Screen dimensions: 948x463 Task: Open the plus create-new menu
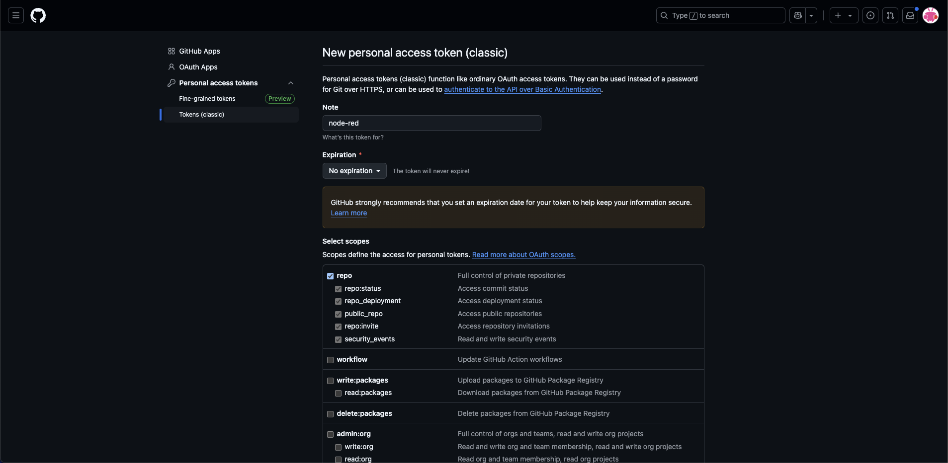click(844, 15)
